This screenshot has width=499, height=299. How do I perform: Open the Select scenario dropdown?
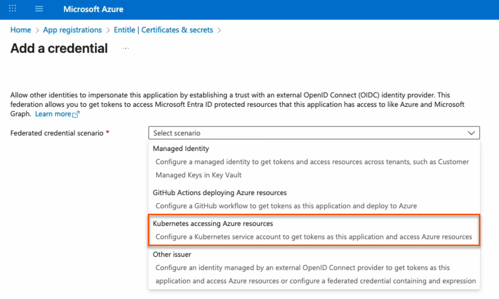(x=314, y=133)
